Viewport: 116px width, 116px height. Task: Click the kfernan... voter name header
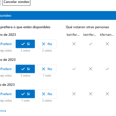click(107, 35)
